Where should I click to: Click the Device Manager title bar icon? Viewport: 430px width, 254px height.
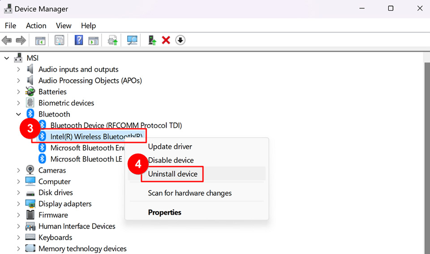(x=8, y=9)
